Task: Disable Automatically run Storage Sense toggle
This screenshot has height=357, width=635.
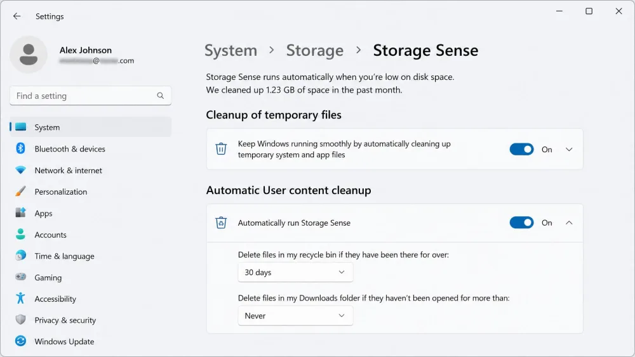Action: pos(521,223)
